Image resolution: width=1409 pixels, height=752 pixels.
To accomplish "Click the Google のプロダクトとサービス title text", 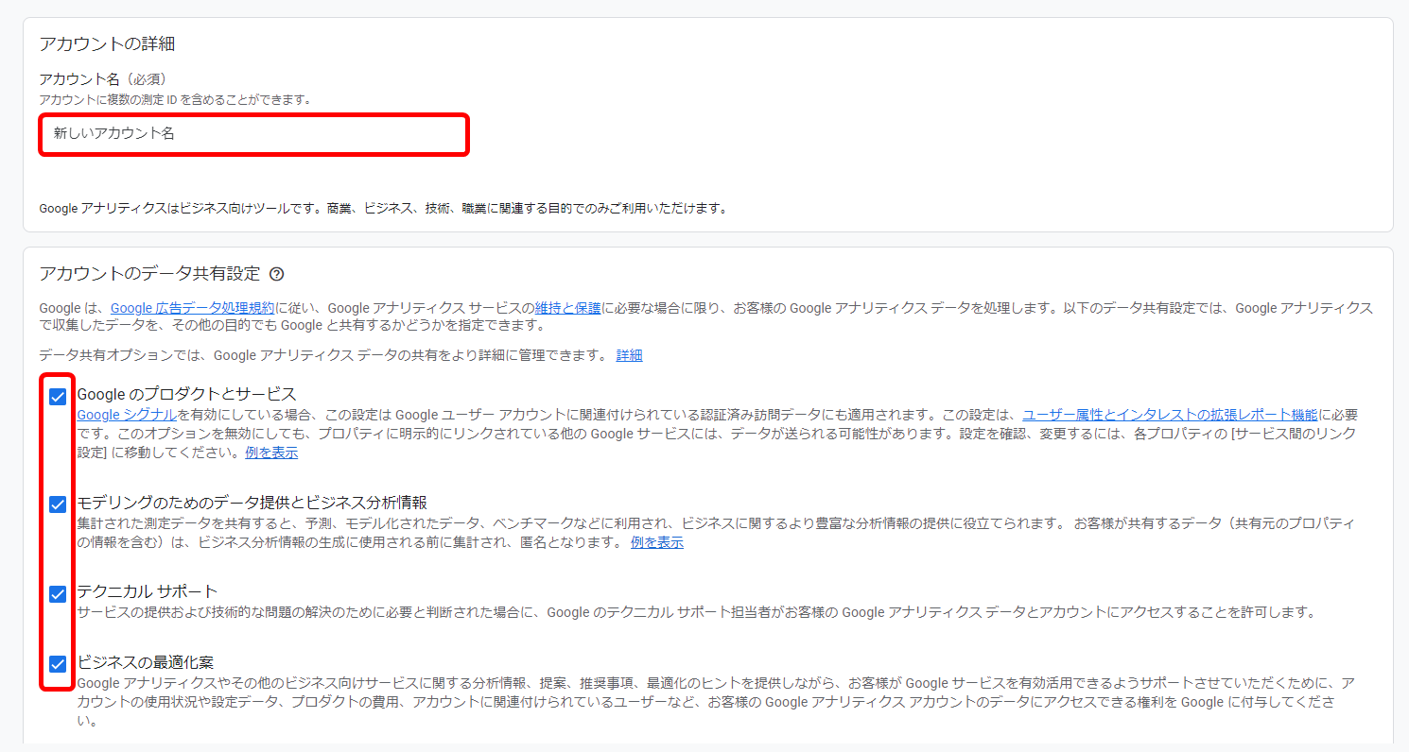I will tap(186, 394).
